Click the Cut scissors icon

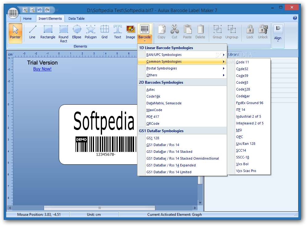pyautogui.click(x=174, y=32)
